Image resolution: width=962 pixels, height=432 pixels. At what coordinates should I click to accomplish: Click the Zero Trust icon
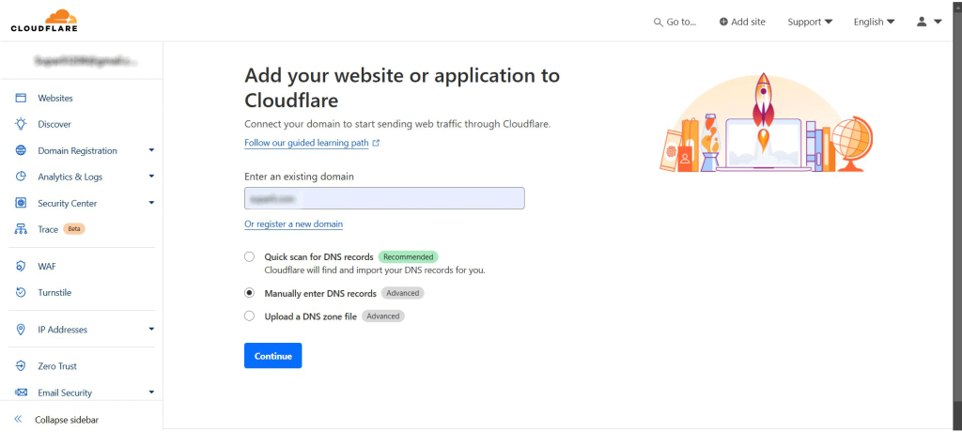[x=20, y=366]
